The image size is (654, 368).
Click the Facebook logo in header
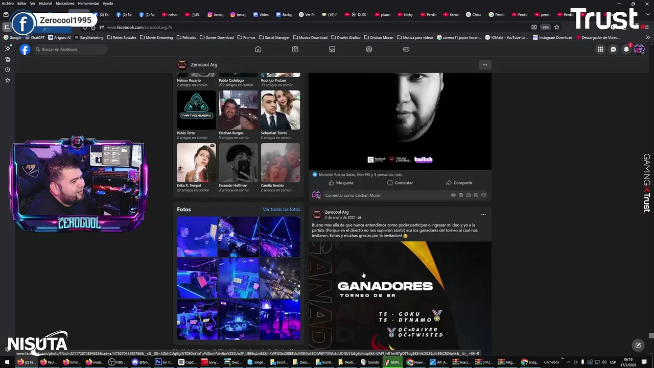coord(25,49)
